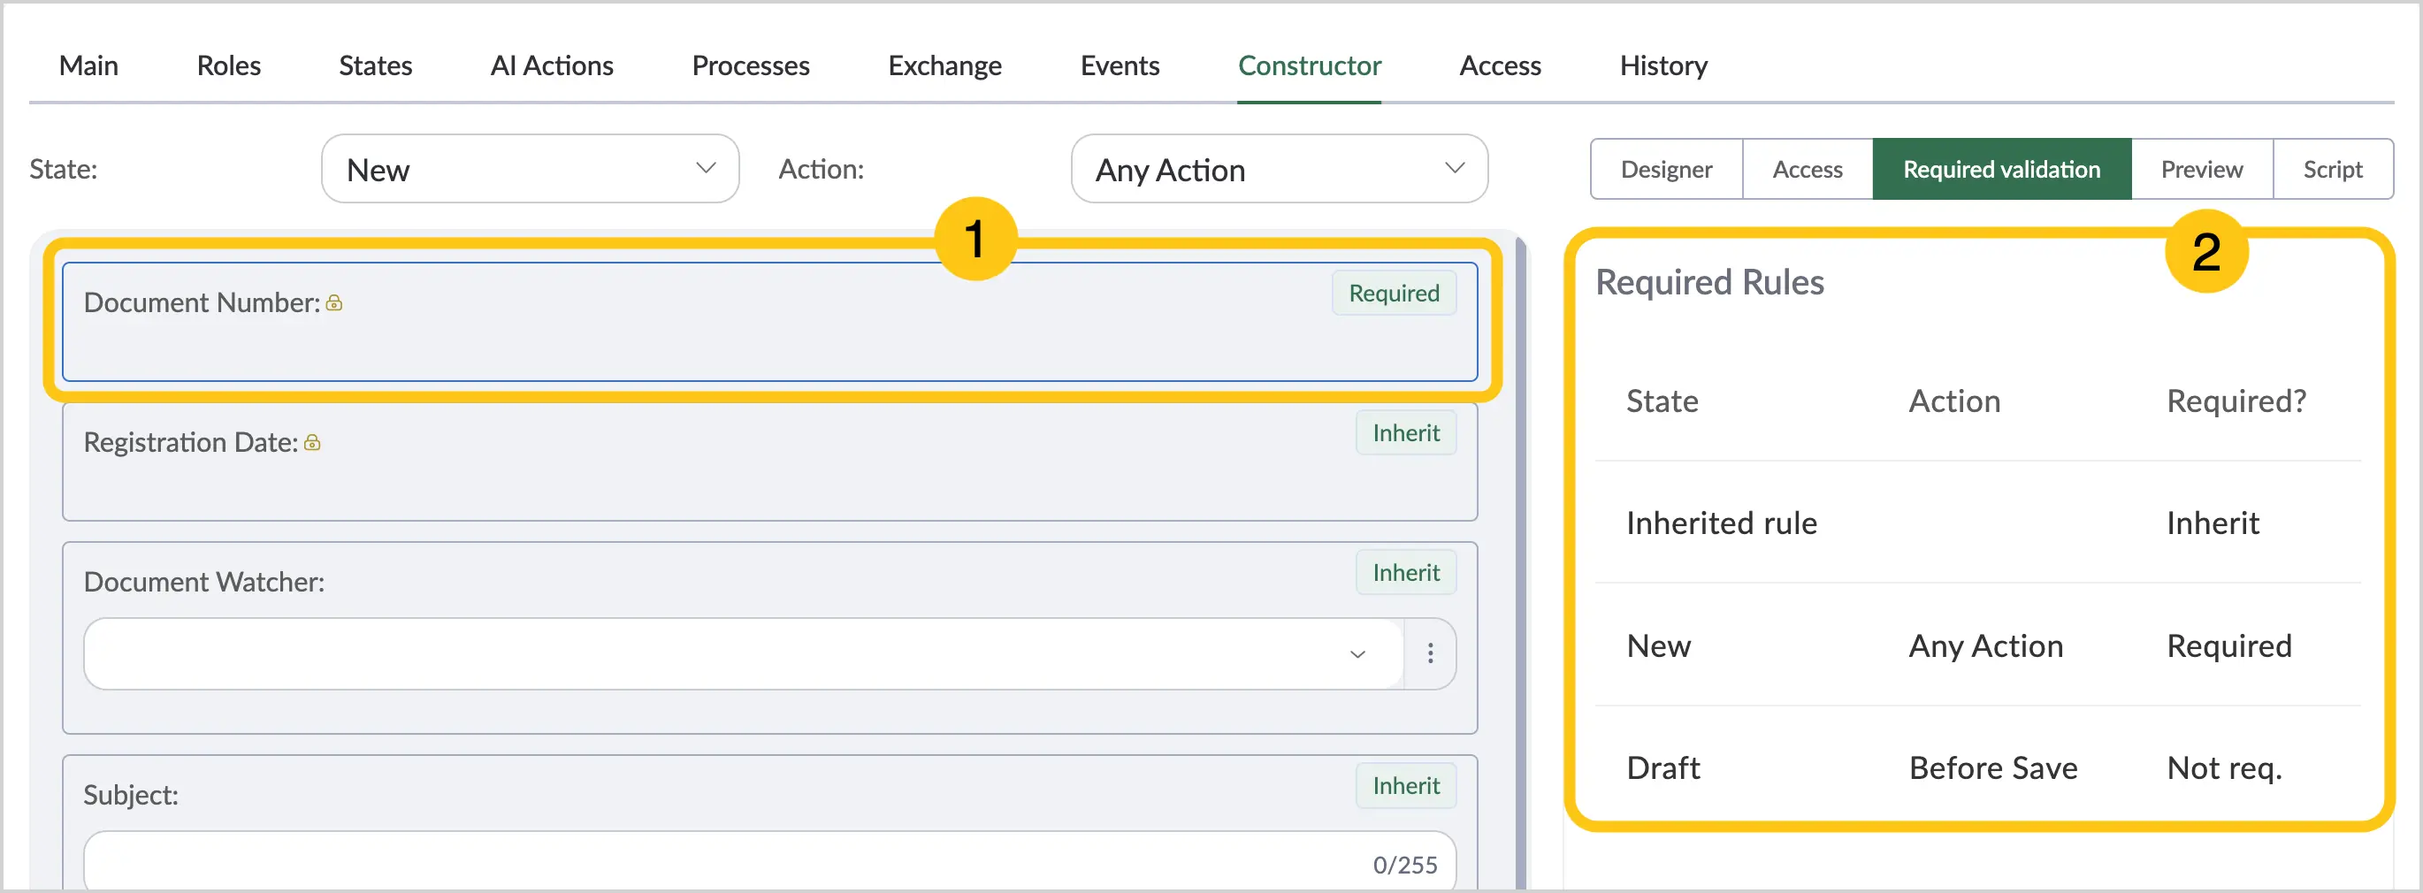The height and width of the screenshot is (893, 2423).
Task: Open the top Access tab
Action: click(x=1501, y=65)
